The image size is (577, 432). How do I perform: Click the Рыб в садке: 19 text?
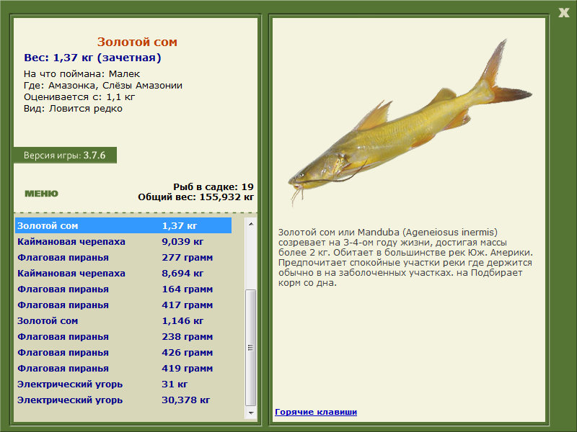213,187
